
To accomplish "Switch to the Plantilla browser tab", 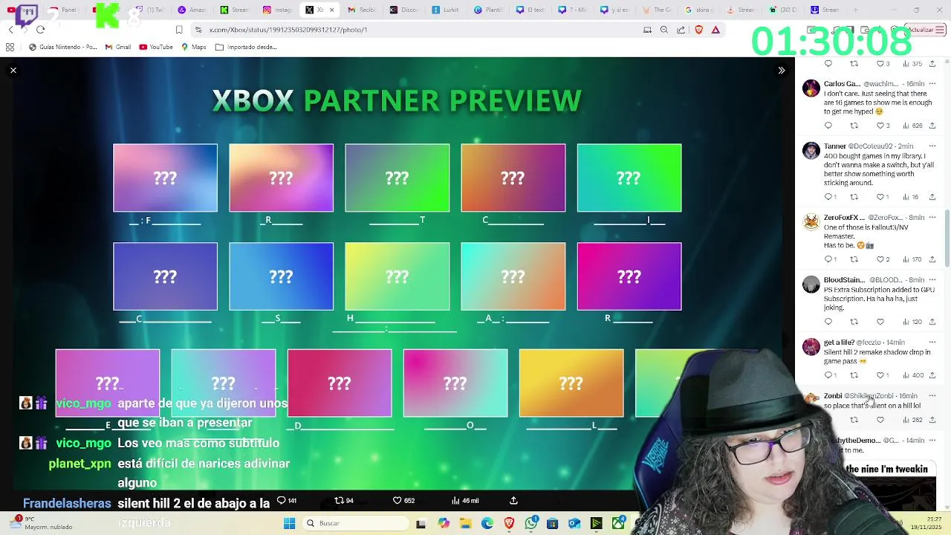I will tap(488, 10).
